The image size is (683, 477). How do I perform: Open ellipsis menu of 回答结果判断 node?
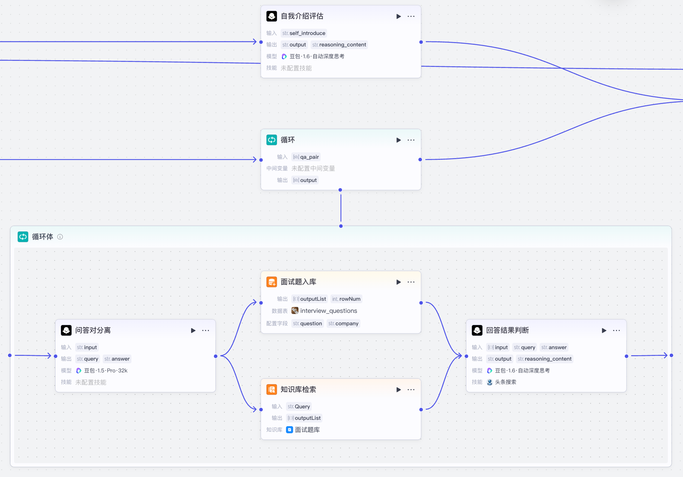click(x=616, y=330)
